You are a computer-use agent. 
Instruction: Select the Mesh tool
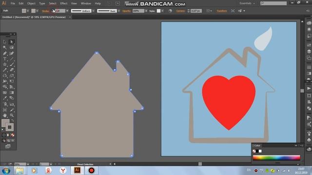click(x=5, y=93)
